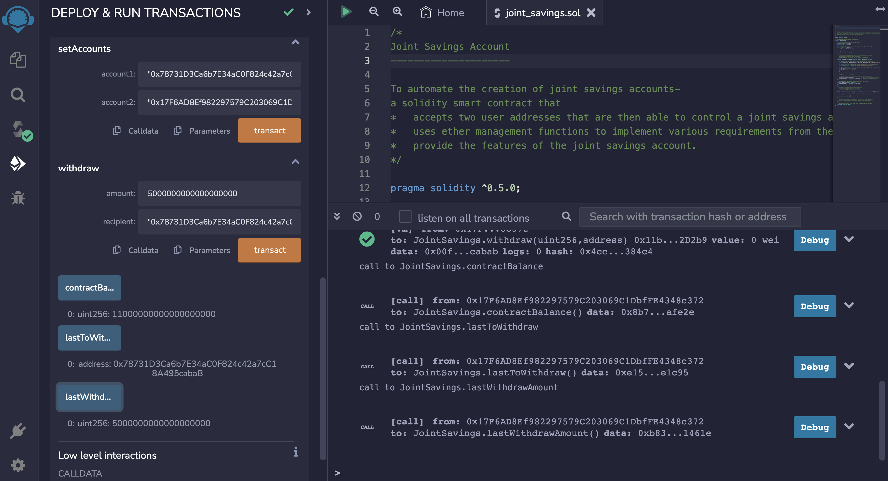
Task: Call the lastWithdrawAmount getter button
Action: [x=89, y=397]
